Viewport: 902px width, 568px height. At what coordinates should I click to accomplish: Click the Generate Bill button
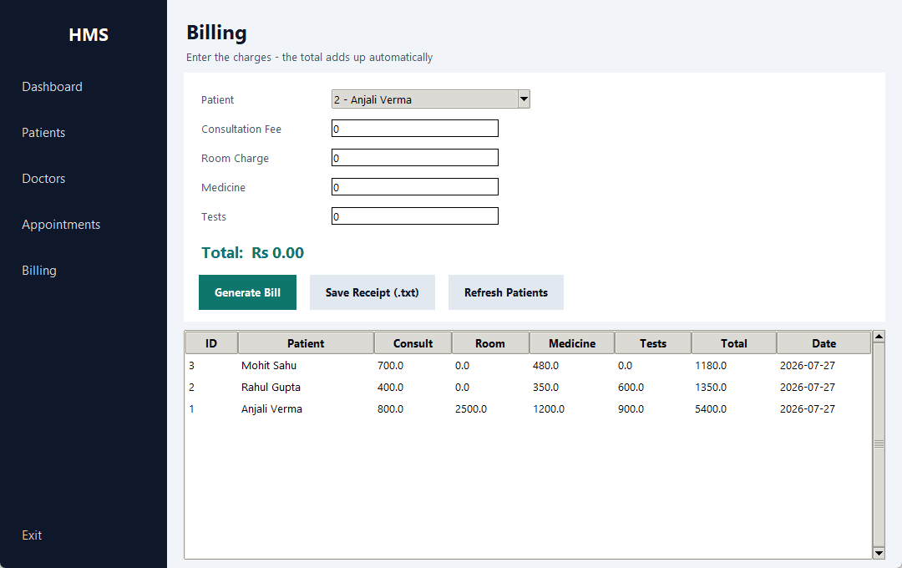point(247,292)
